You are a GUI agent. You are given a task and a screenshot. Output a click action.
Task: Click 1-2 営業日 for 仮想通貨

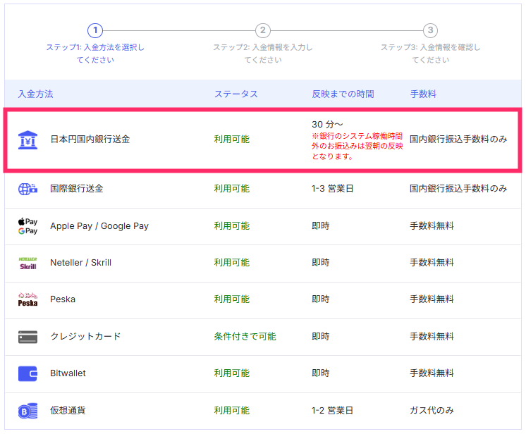pyautogui.click(x=332, y=411)
